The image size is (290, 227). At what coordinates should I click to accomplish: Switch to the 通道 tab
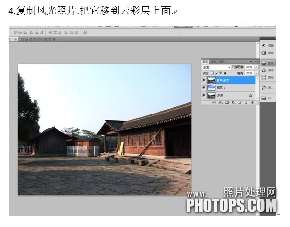click(214, 62)
